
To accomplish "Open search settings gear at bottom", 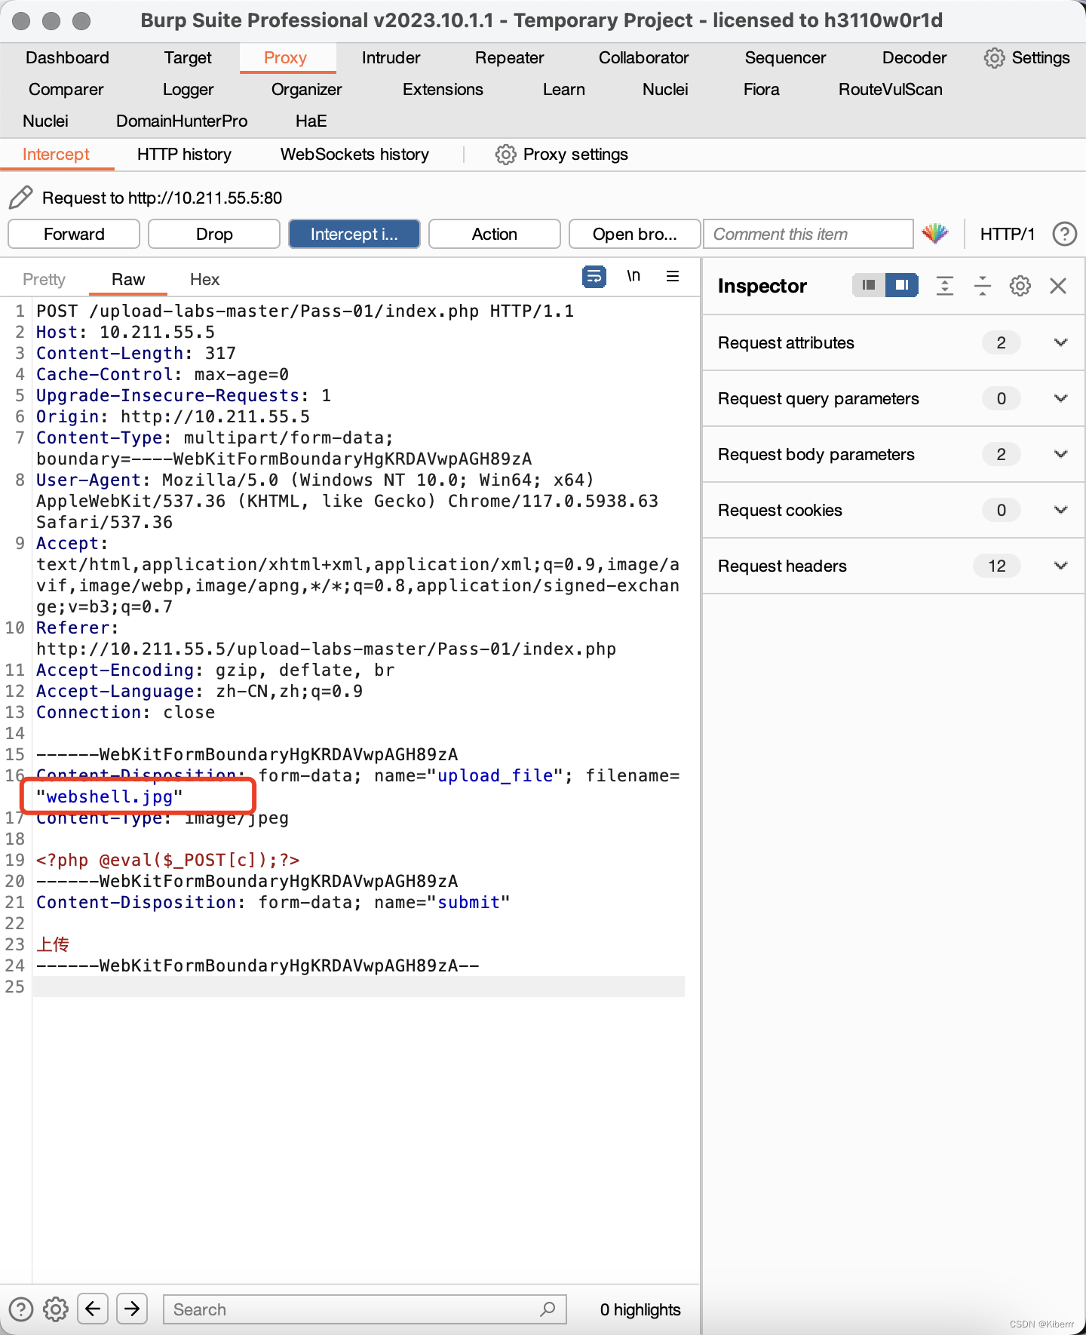I will tap(56, 1309).
